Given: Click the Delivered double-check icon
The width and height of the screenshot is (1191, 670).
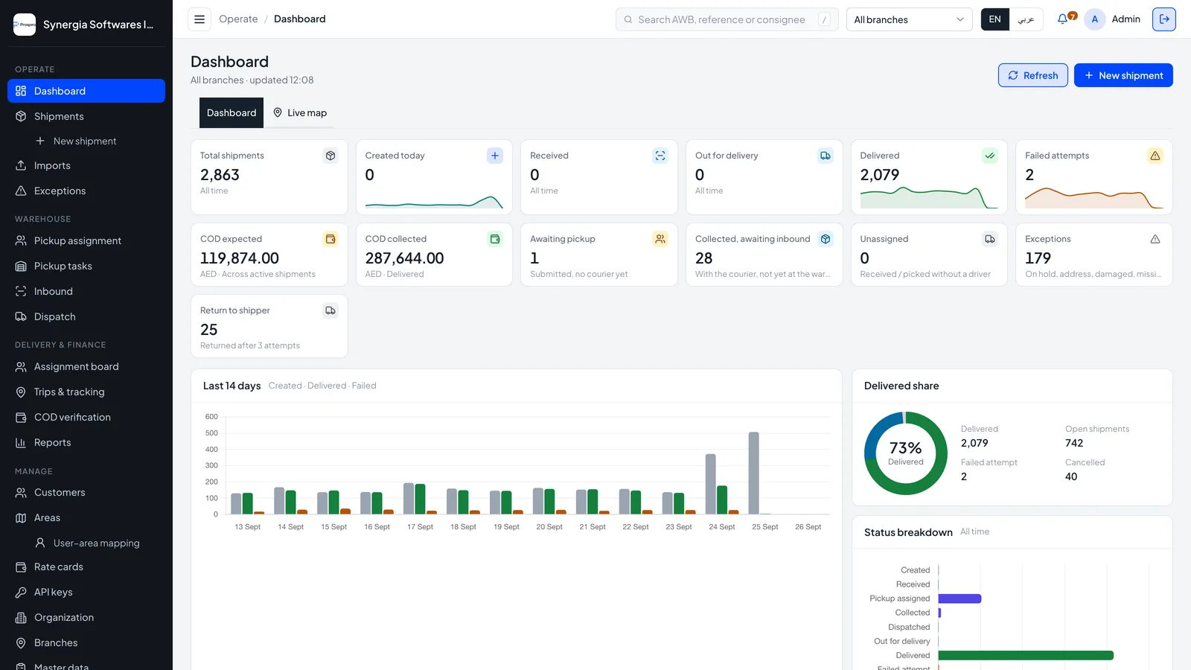Looking at the screenshot, I should coord(990,156).
